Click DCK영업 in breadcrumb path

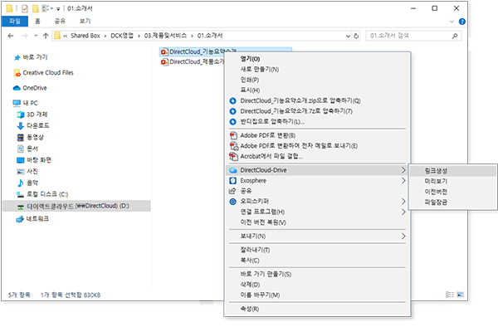tap(122, 36)
